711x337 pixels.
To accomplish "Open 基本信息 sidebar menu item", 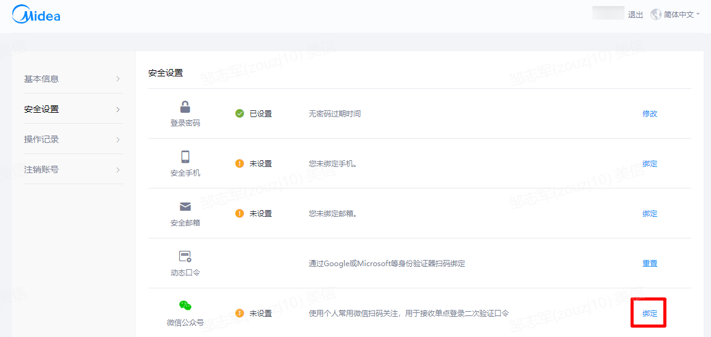I will [41, 79].
